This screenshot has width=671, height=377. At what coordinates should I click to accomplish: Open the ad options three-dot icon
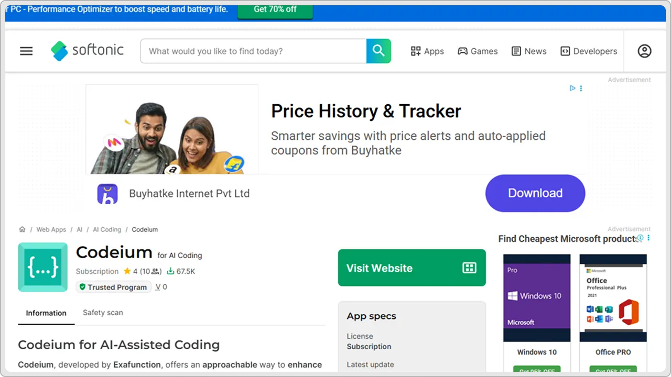coord(581,88)
